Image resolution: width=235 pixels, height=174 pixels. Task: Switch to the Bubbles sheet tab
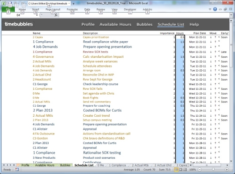[x=65, y=165]
